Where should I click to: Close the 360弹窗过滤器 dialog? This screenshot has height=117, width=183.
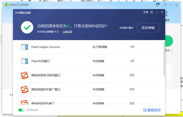click(x=162, y=12)
